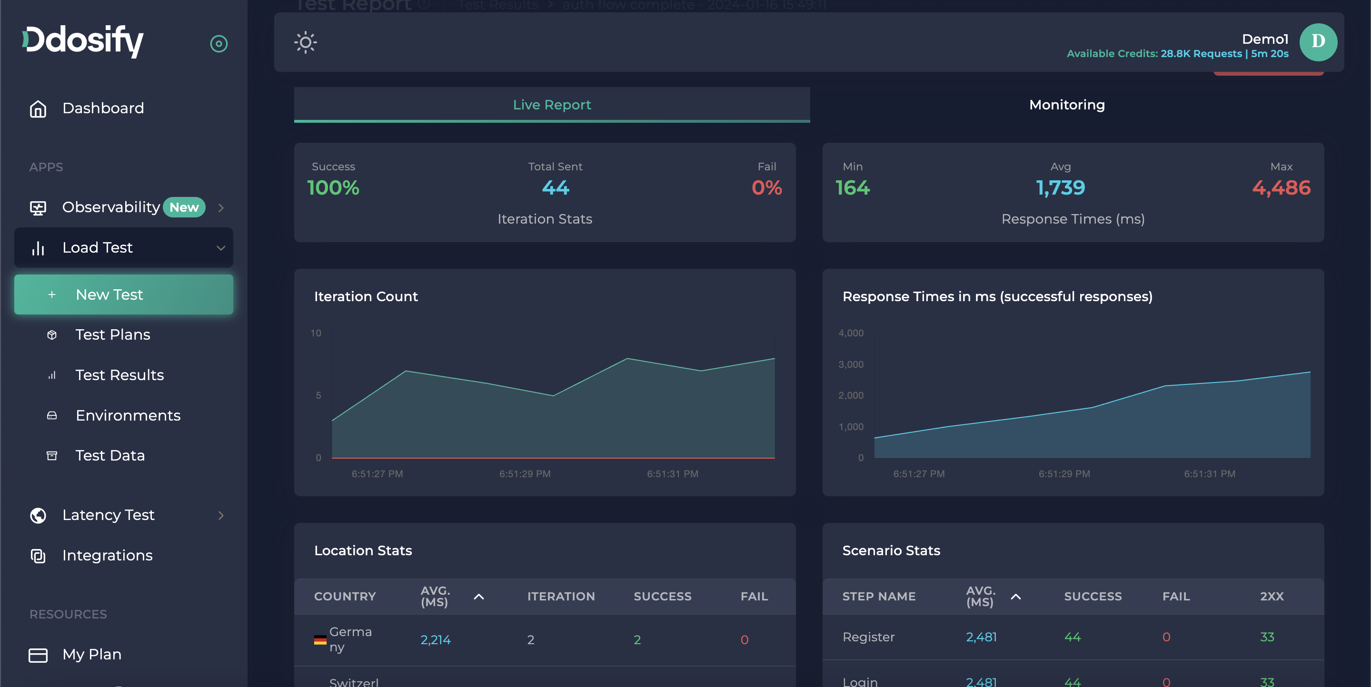Viewport: 1371px width, 687px height.
Task: Click the sidebar collapse target icon
Action: pyautogui.click(x=219, y=44)
